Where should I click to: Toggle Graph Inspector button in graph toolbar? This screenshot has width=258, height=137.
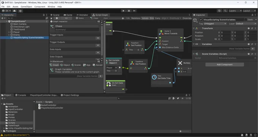click(57, 18)
